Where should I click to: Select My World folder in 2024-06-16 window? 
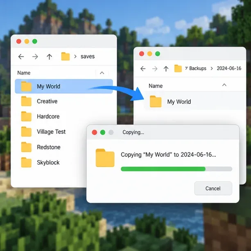(195, 102)
